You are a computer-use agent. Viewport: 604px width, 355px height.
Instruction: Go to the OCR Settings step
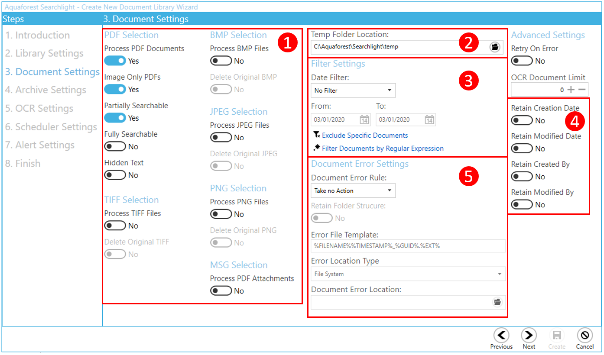[x=39, y=109]
